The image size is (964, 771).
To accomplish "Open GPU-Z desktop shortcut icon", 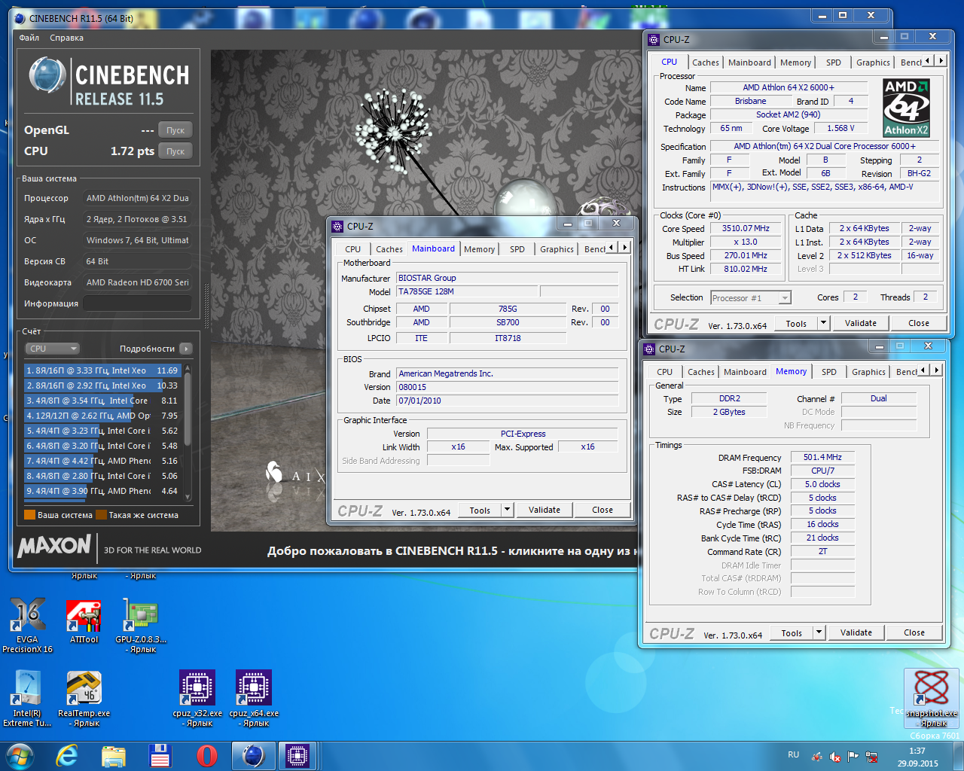I will coord(141,625).
